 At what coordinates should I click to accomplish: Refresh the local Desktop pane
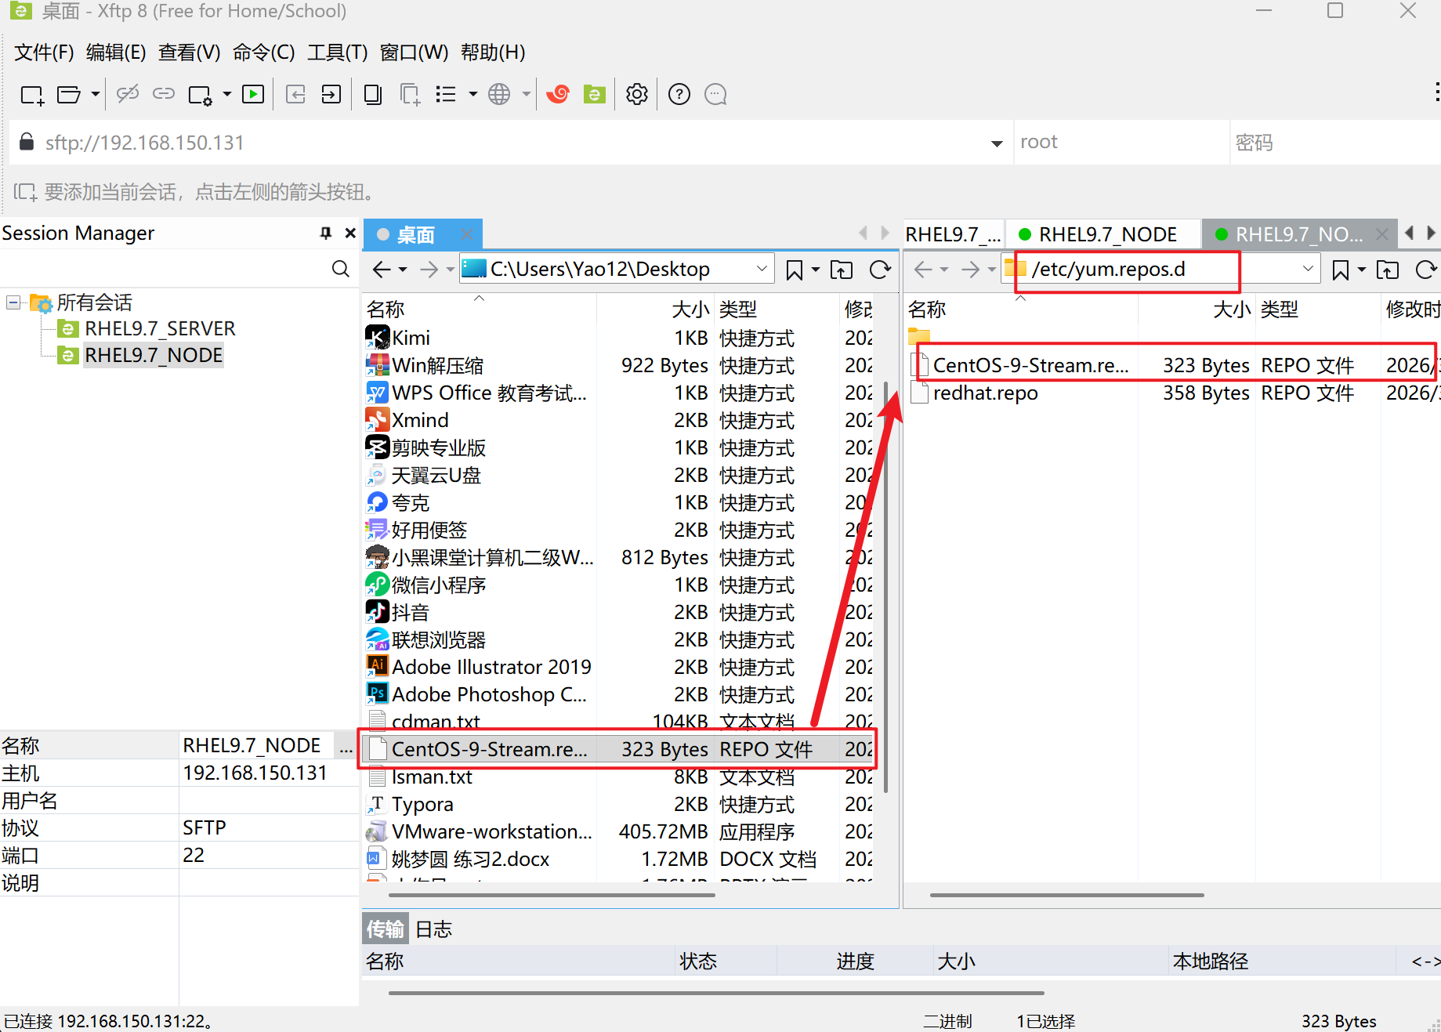(881, 270)
